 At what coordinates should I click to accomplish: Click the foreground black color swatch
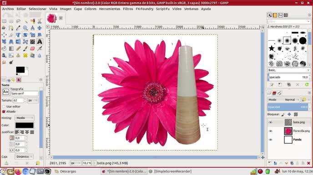click(20, 70)
